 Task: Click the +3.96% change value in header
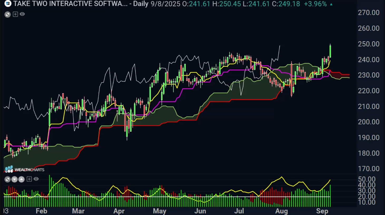pyautogui.click(x=315, y=4)
